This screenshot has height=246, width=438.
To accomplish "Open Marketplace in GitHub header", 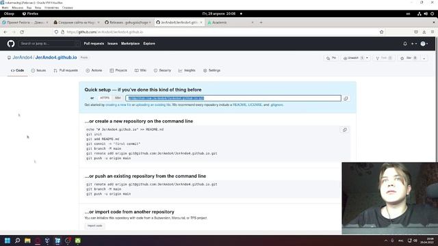I will click(130, 44).
